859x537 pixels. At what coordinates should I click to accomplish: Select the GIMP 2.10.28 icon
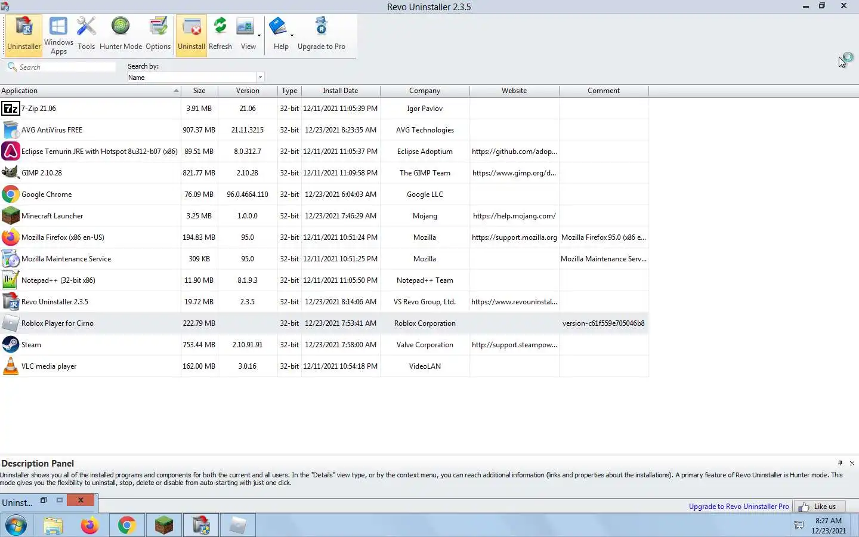[11, 173]
